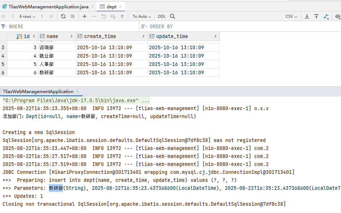Click the search magnifier icon in toolbar
Screen dimensions: 341x213
click(x=172, y=16)
